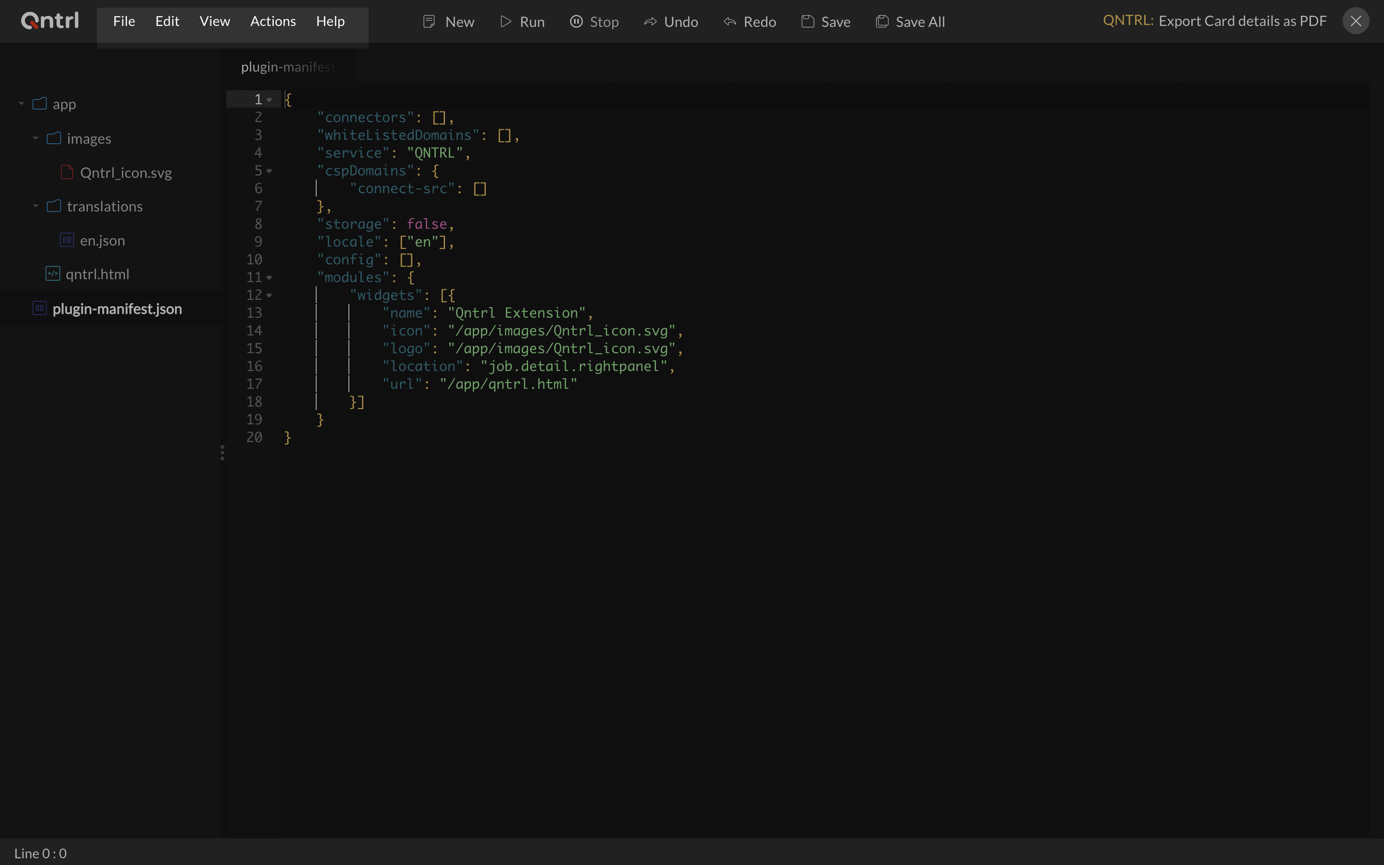Select the translations folder name
The height and width of the screenshot is (865, 1384).
click(x=105, y=206)
